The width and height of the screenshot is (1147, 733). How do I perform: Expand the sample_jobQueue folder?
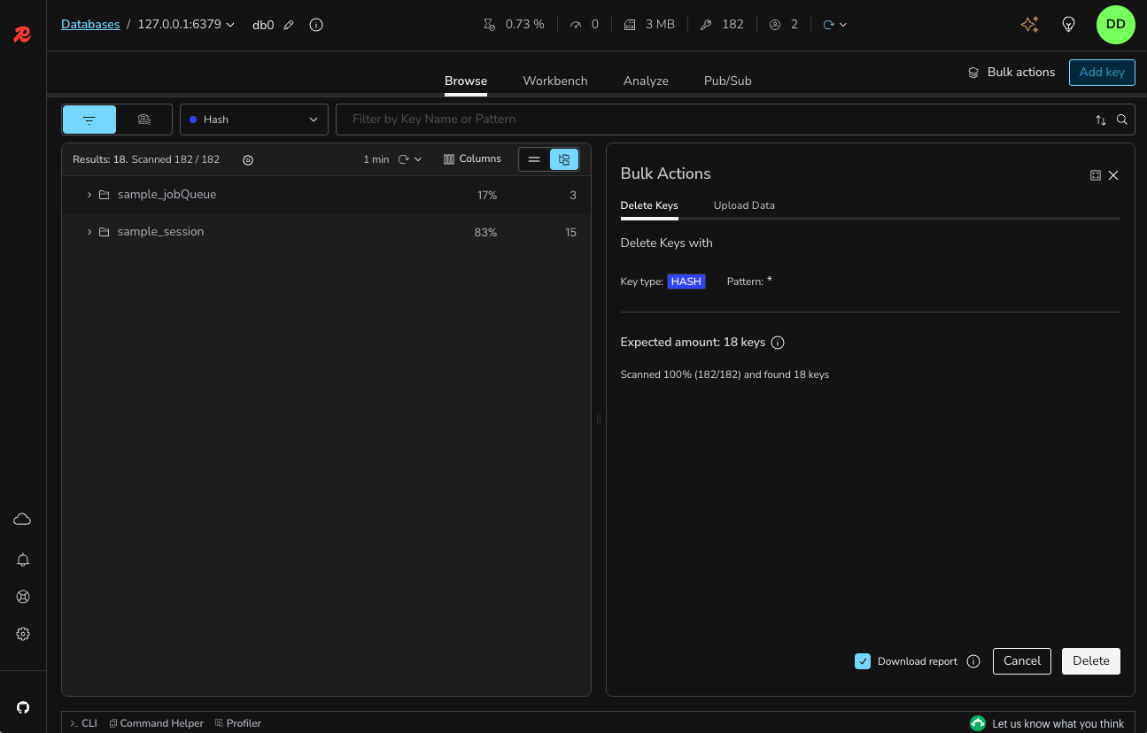click(x=89, y=195)
